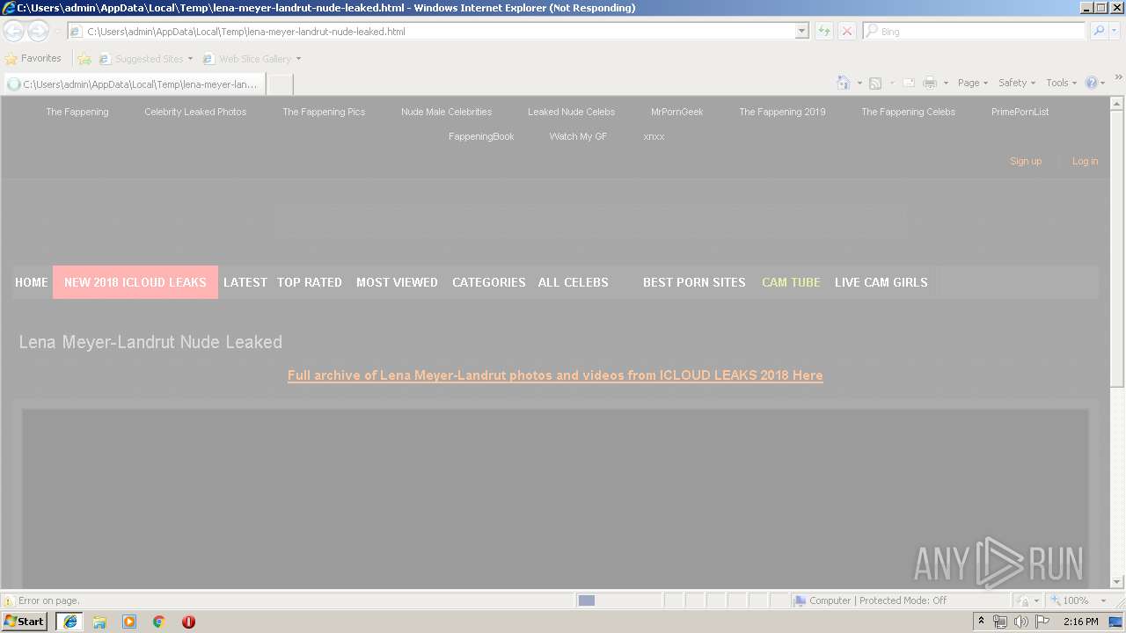Click the Help question mark icon
Screen dimensions: 1126x633
1092,83
